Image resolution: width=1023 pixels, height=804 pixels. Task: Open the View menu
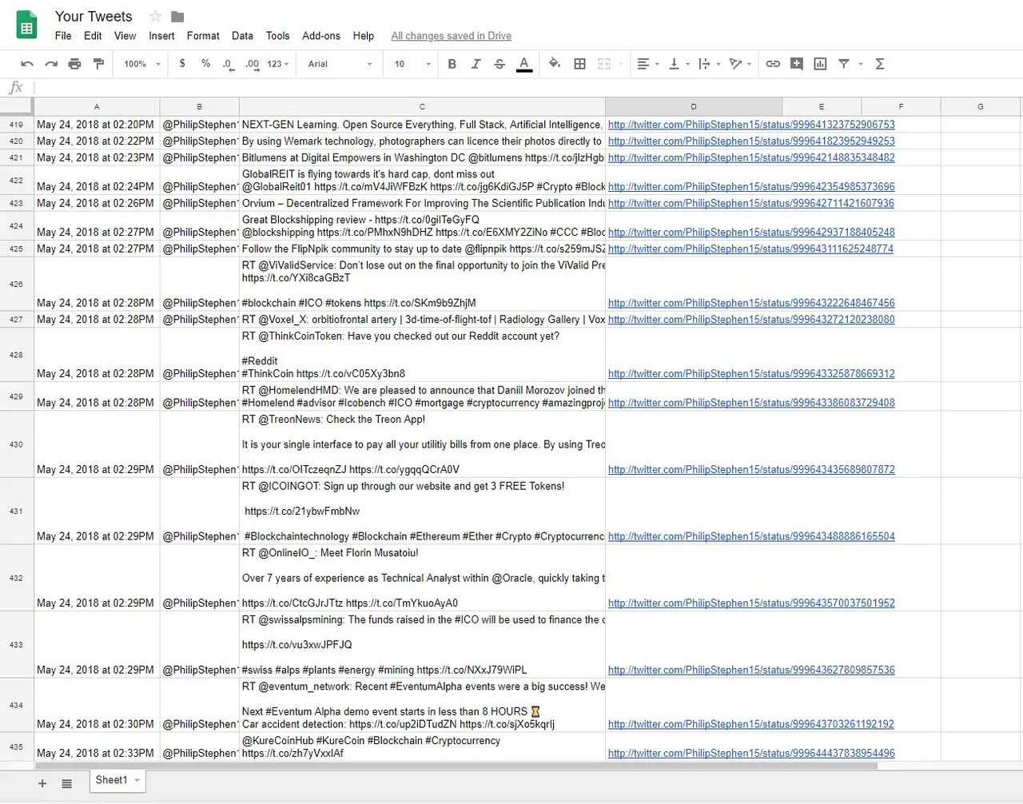(x=125, y=36)
